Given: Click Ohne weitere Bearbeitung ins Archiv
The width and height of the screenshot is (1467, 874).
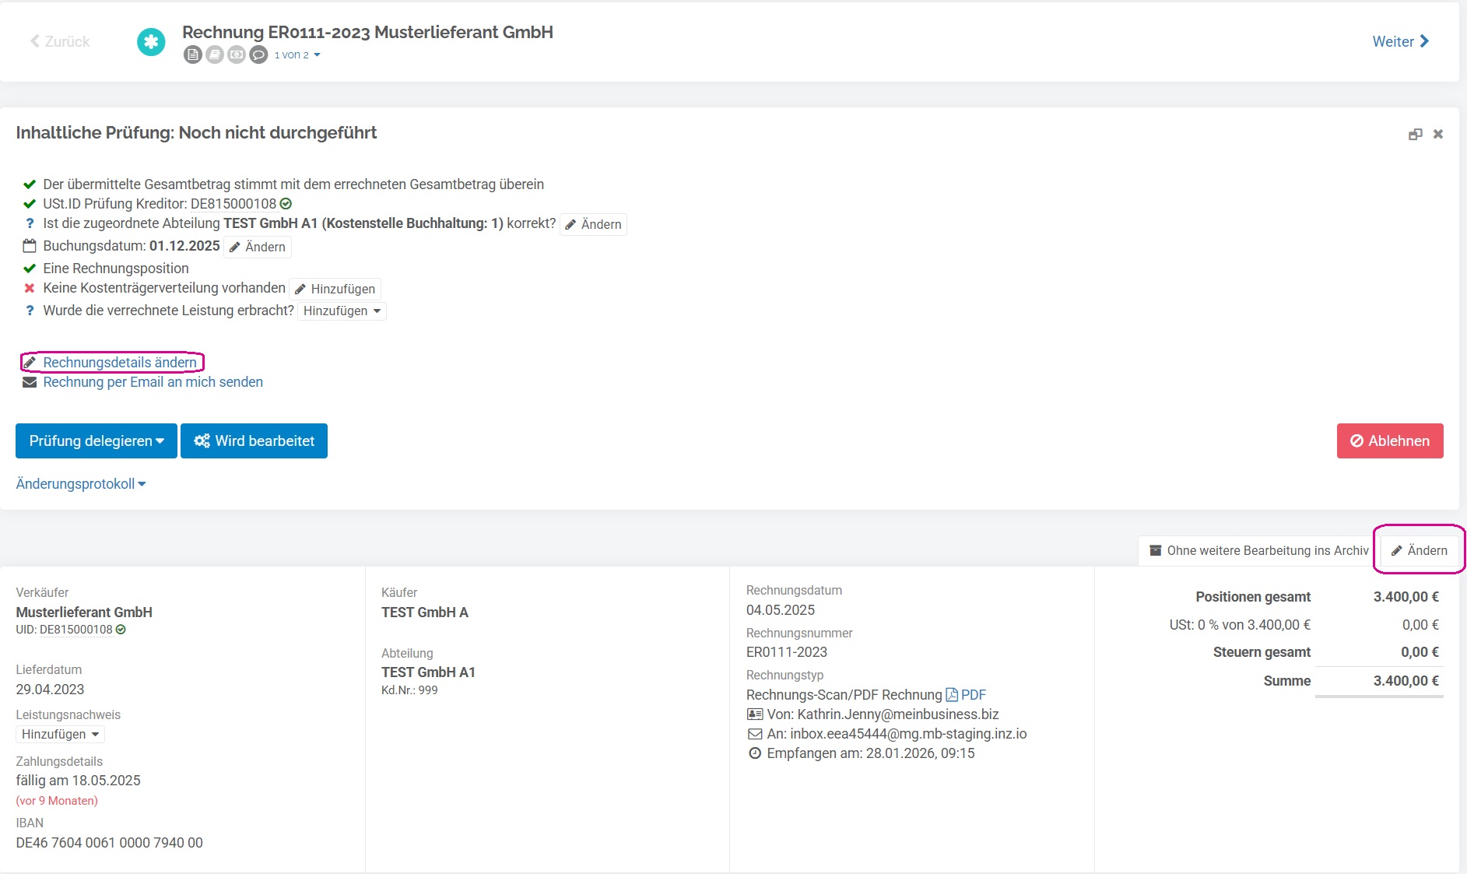Looking at the screenshot, I should click(1258, 550).
